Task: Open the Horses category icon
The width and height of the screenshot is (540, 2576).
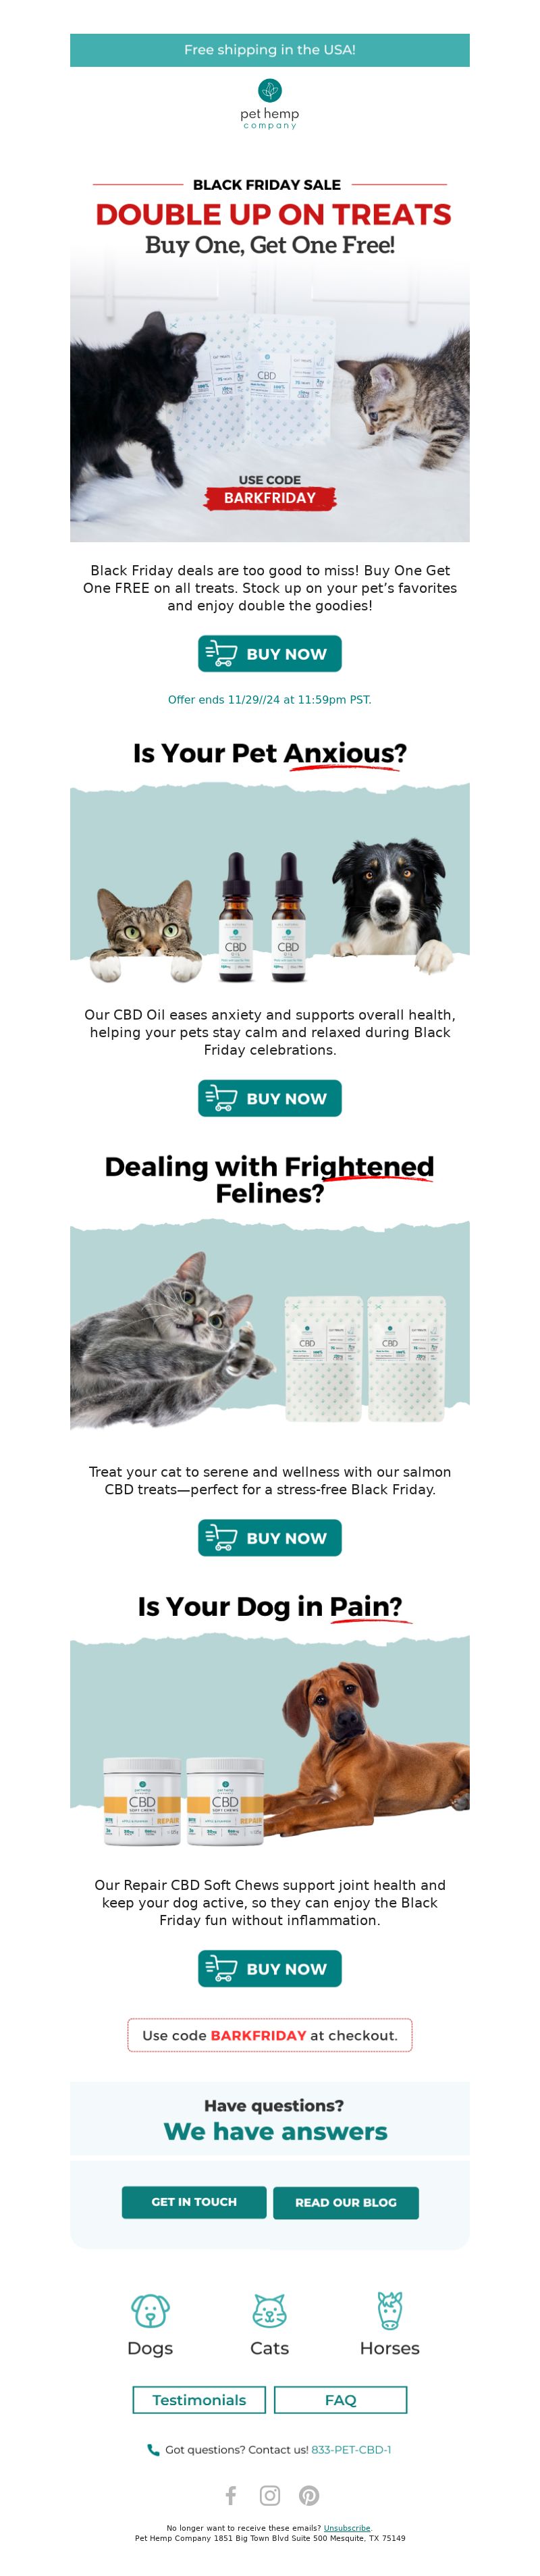Action: [389, 2310]
